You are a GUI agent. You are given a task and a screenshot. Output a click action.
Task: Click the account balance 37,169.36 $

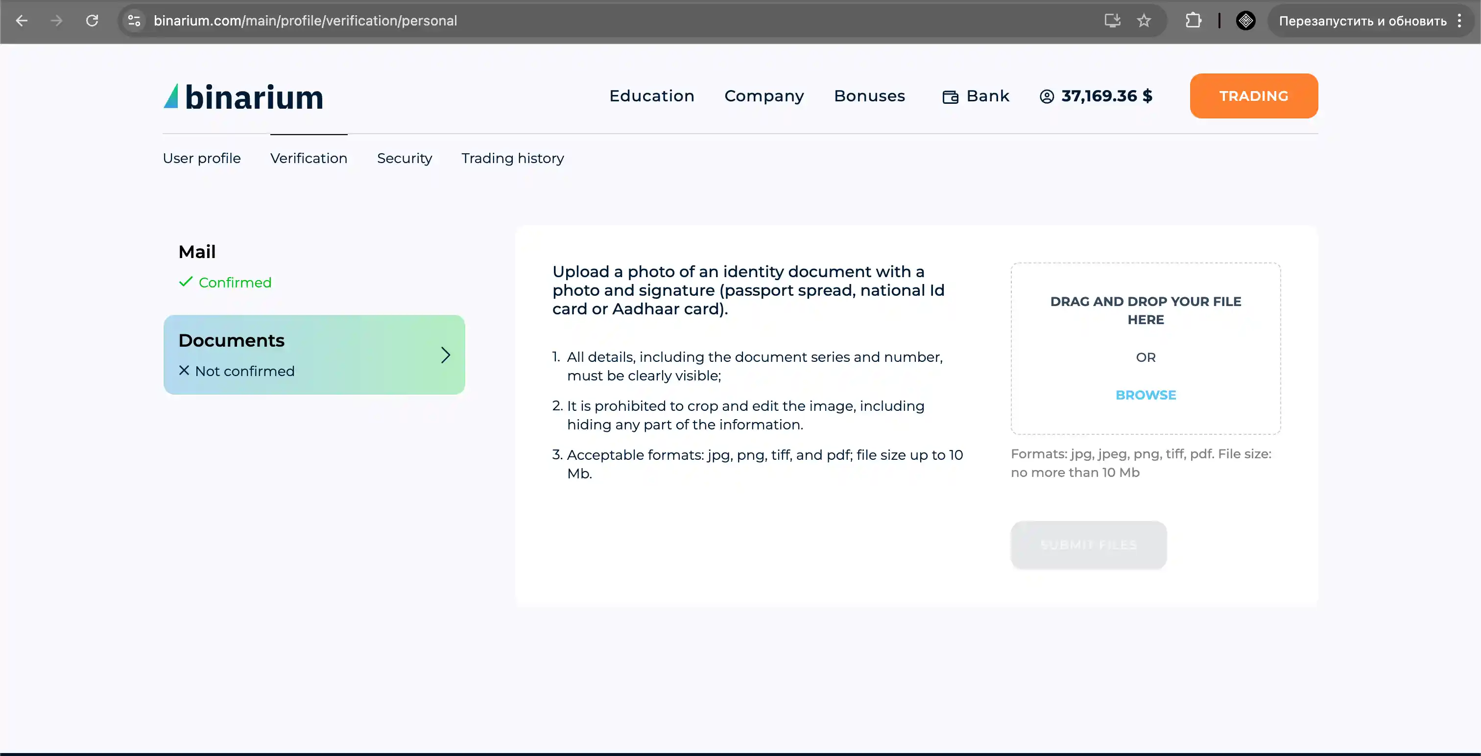click(x=1107, y=96)
